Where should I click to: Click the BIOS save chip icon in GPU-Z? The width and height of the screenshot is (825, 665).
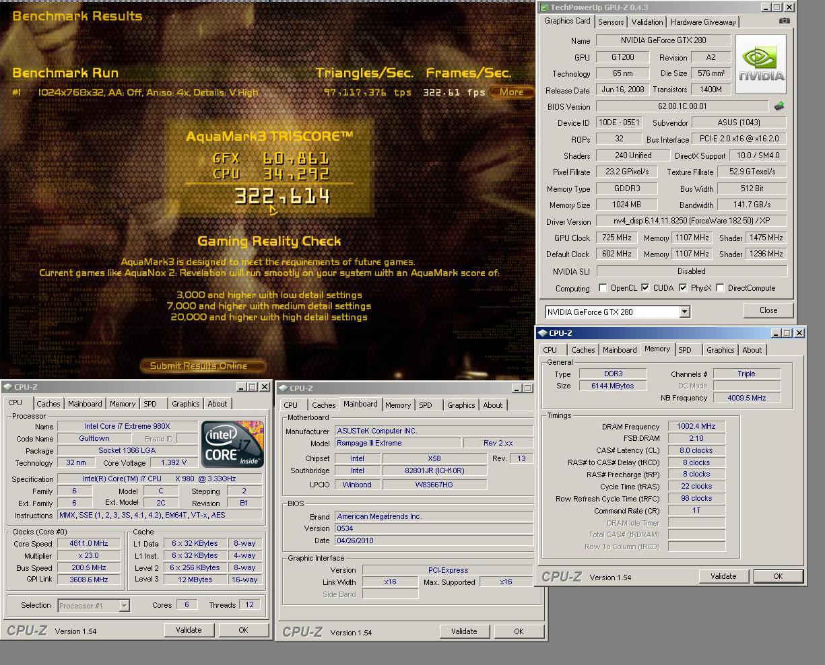tap(780, 106)
